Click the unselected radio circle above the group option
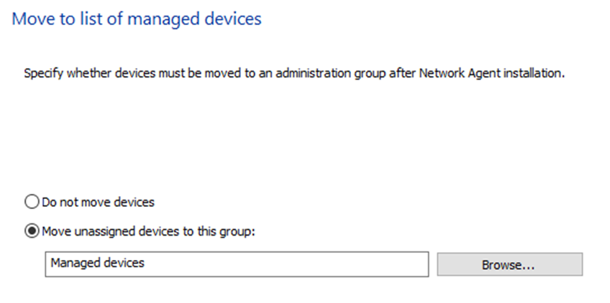This screenshot has height=303, width=610. [32, 202]
